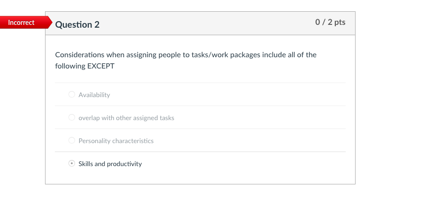432x198 pixels.
Task: Click the Question 2 heading
Action: click(77, 24)
